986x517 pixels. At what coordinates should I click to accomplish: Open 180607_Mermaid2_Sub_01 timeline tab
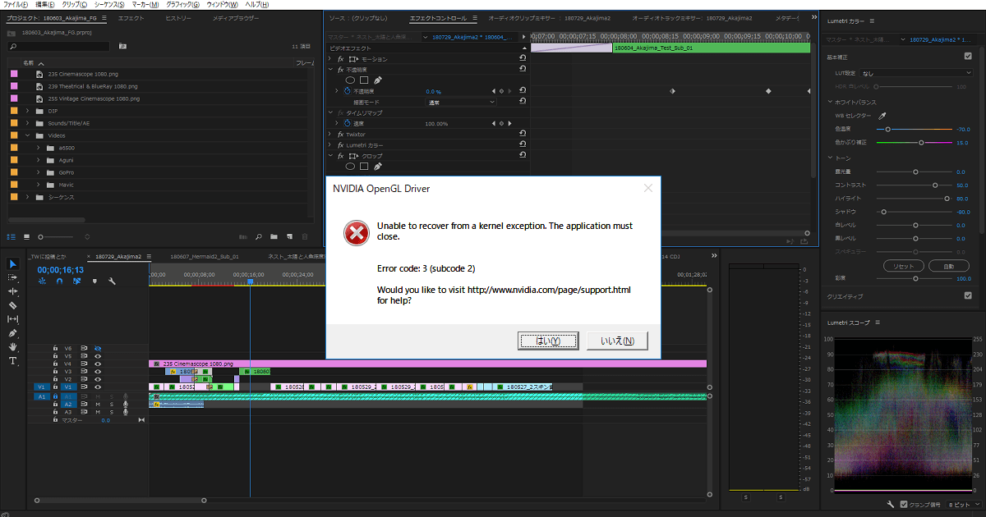(x=204, y=256)
